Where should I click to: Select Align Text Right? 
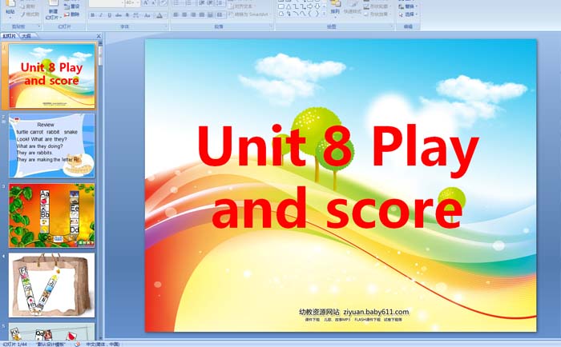(x=193, y=14)
